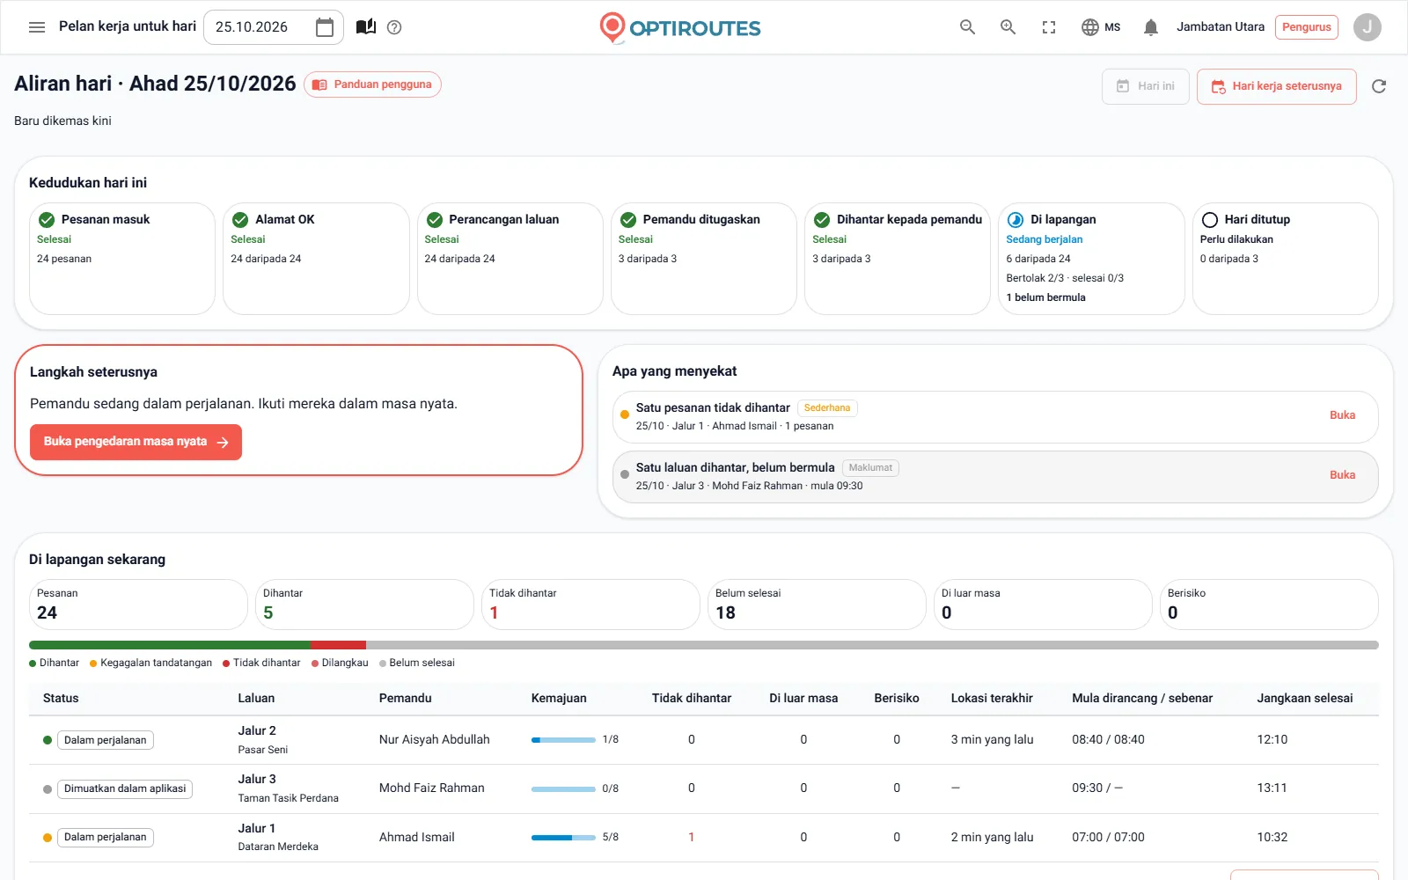Select the Hari ditutup status card
The height and width of the screenshot is (880, 1408).
point(1286,259)
